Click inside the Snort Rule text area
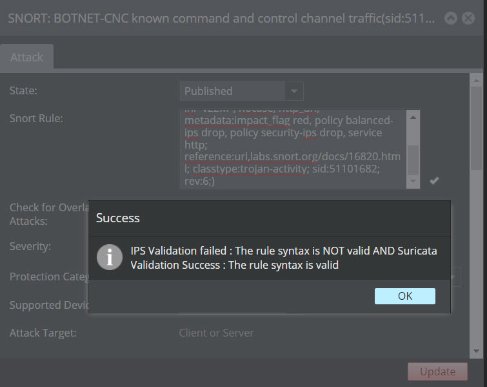487x387 pixels. pyautogui.click(x=293, y=149)
